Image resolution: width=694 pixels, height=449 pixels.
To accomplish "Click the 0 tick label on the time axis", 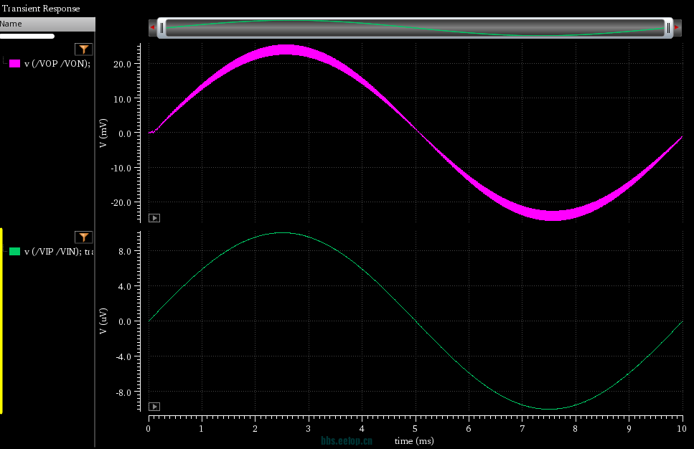I will click(149, 428).
